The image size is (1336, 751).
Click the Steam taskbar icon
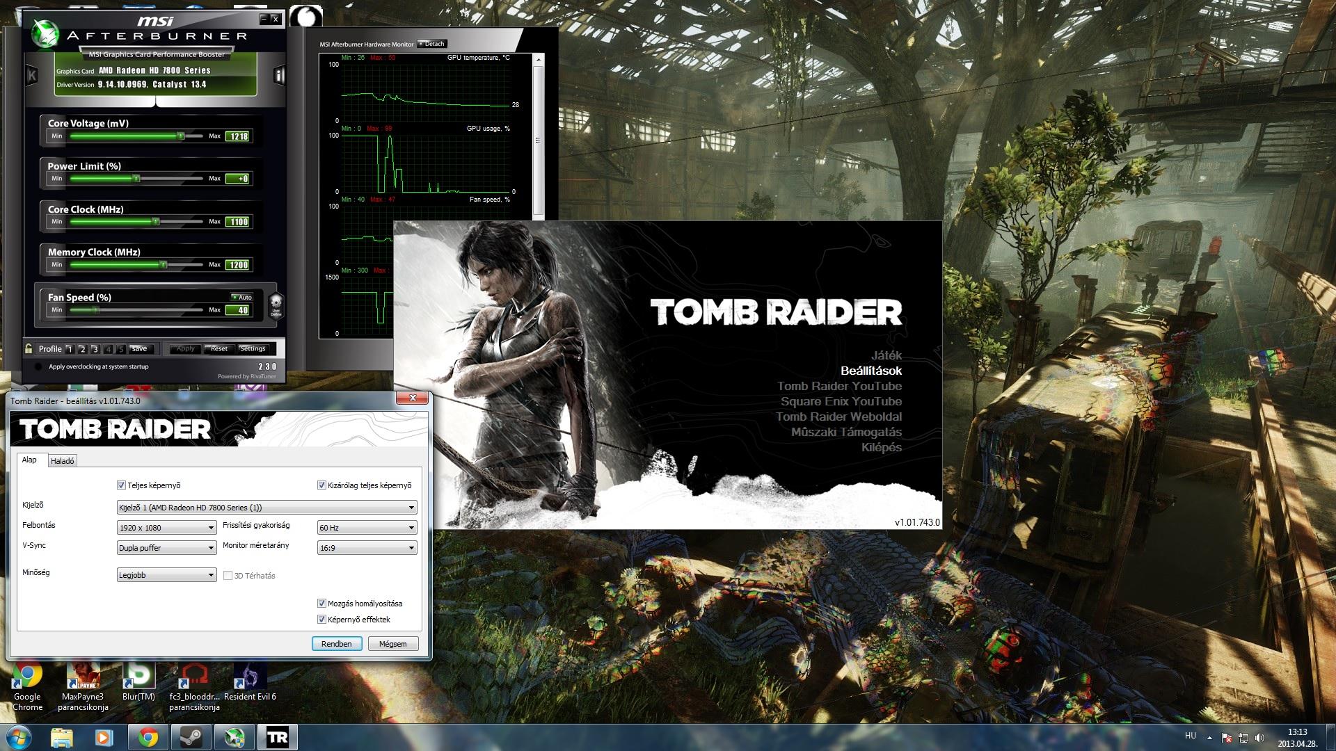click(x=191, y=737)
